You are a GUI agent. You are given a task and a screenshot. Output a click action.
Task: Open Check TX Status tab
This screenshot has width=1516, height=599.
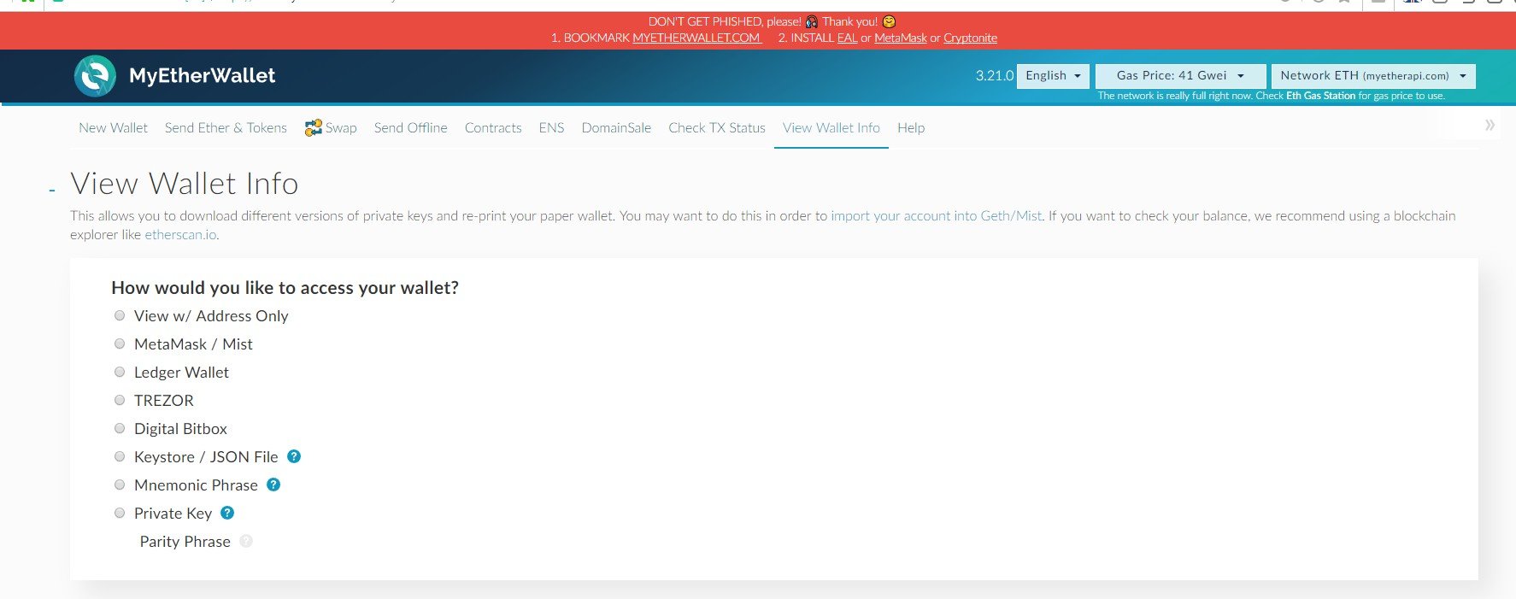tap(717, 127)
